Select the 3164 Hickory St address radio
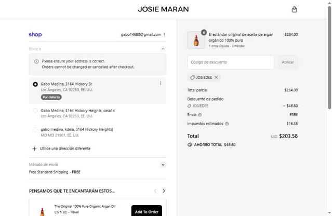The height and width of the screenshot is (216, 332). (35, 84)
